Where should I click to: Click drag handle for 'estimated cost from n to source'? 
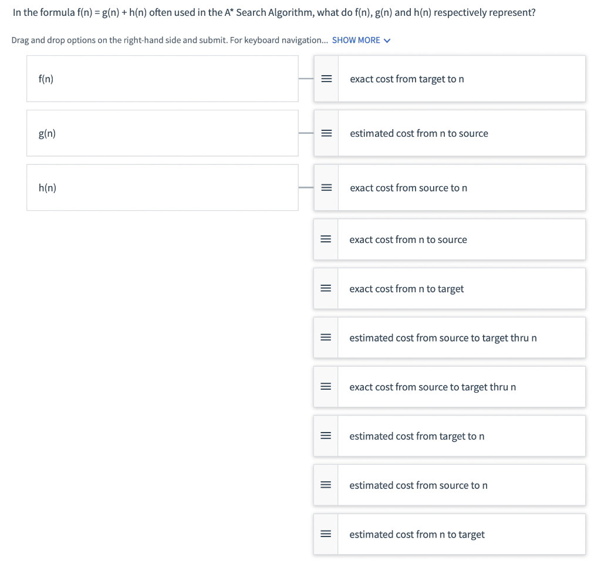pos(326,133)
